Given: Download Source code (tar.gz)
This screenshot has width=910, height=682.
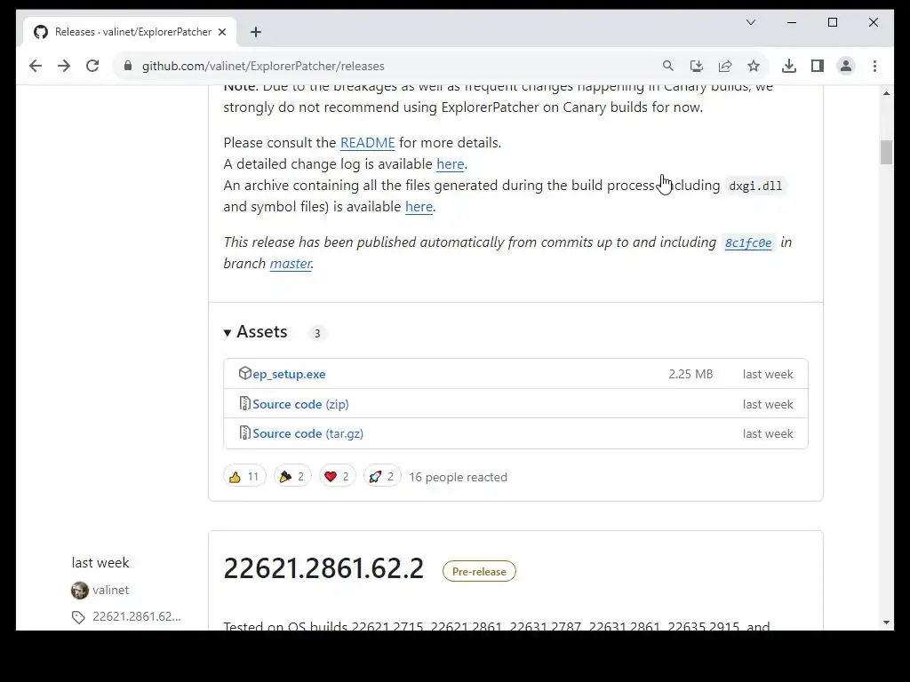Looking at the screenshot, I should tap(308, 433).
